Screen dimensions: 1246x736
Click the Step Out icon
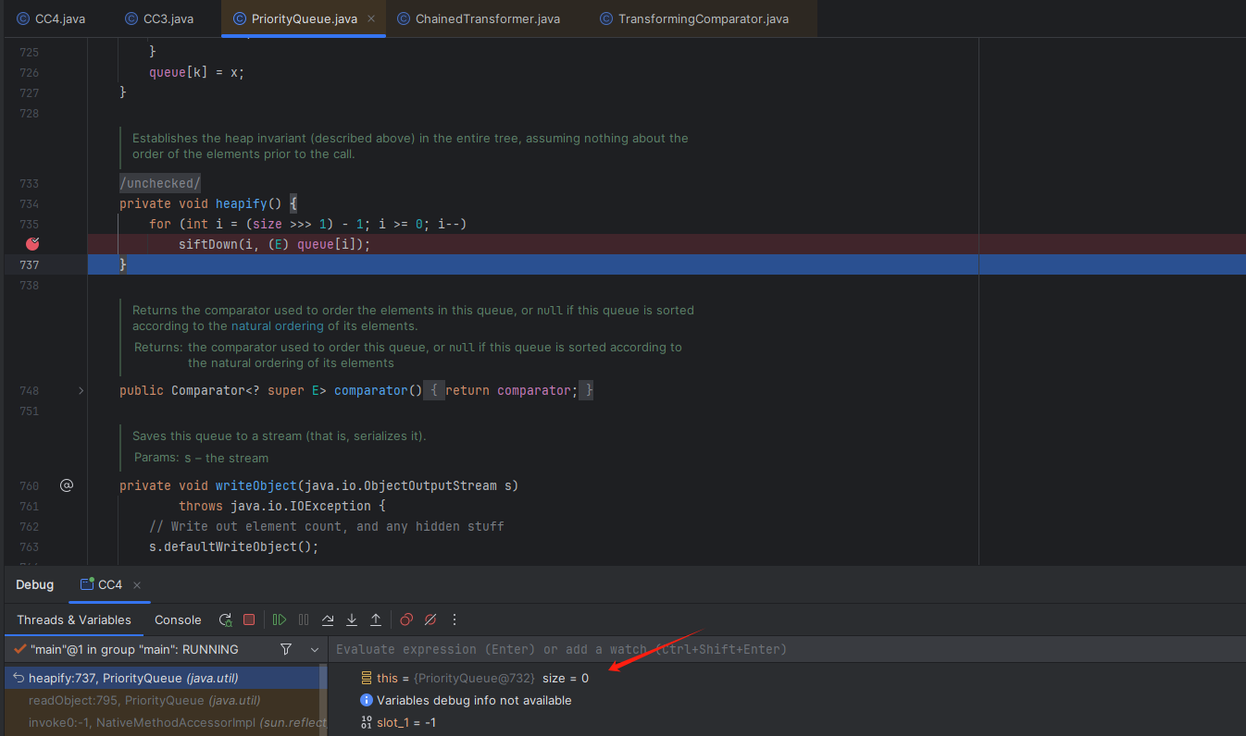pos(376,619)
